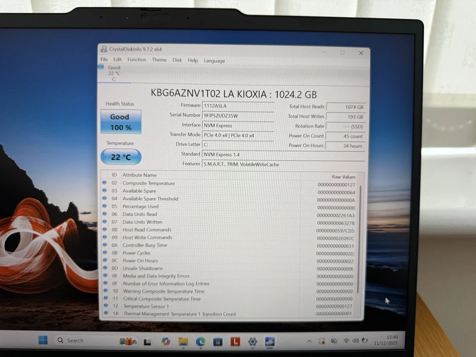Launch Microsoft Edge from the taskbar
The width and height of the screenshot is (476, 357).
(200, 342)
